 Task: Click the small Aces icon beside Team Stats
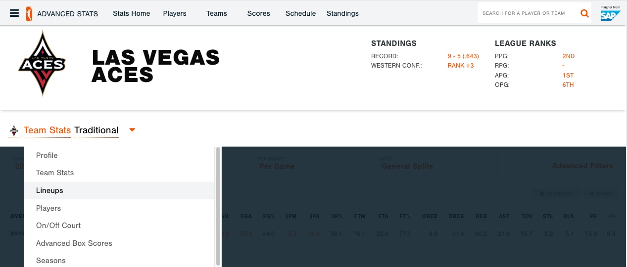[14, 131]
